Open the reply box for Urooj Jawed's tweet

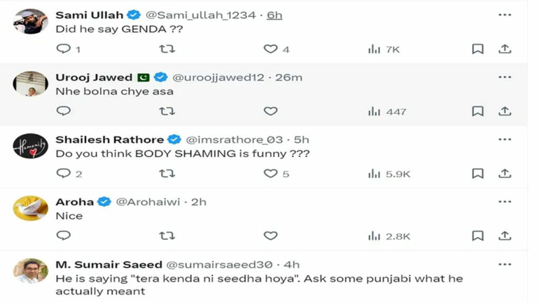[64, 111]
